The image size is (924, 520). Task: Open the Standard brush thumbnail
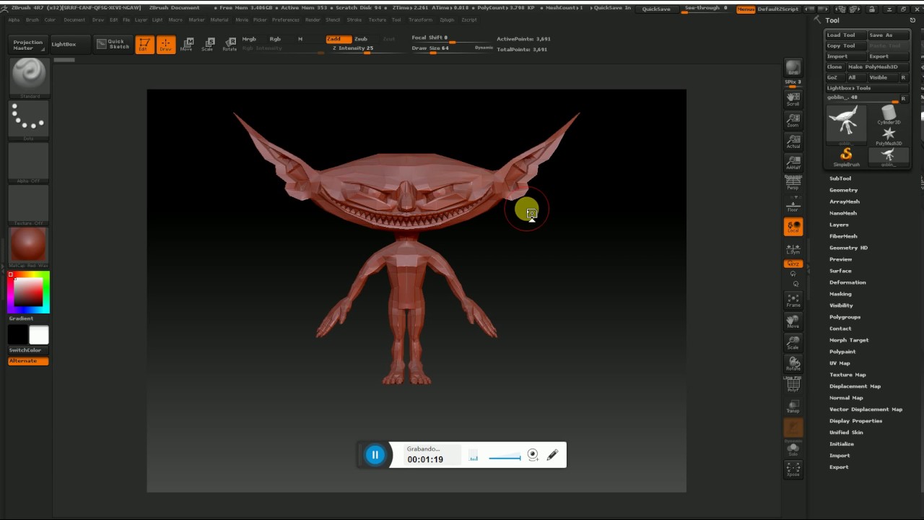click(x=29, y=77)
